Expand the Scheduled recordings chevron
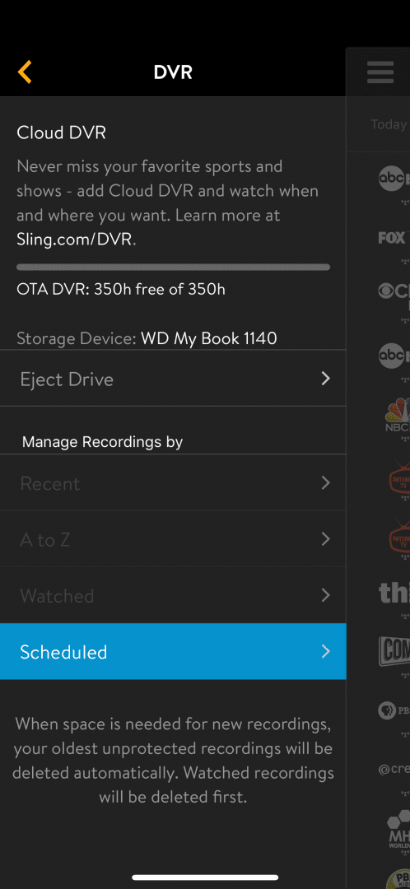410x889 pixels. click(325, 651)
